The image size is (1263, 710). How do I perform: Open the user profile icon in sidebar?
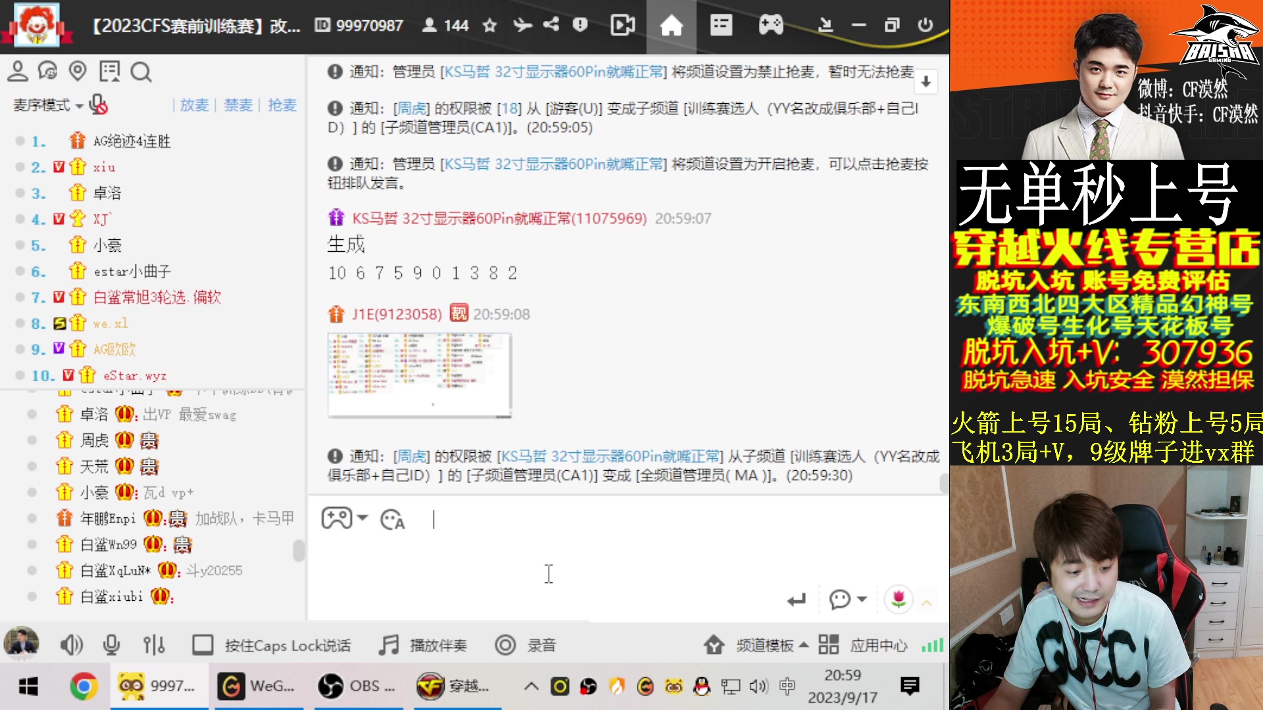(17, 71)
